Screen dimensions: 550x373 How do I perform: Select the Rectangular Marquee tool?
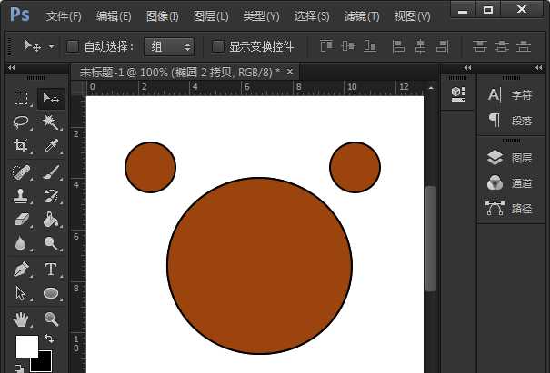click(21, 98)
